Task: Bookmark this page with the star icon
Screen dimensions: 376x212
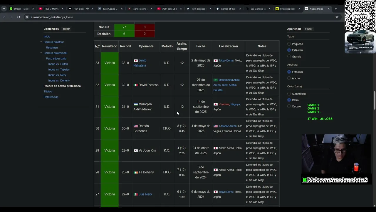Action: pos(337,17)
